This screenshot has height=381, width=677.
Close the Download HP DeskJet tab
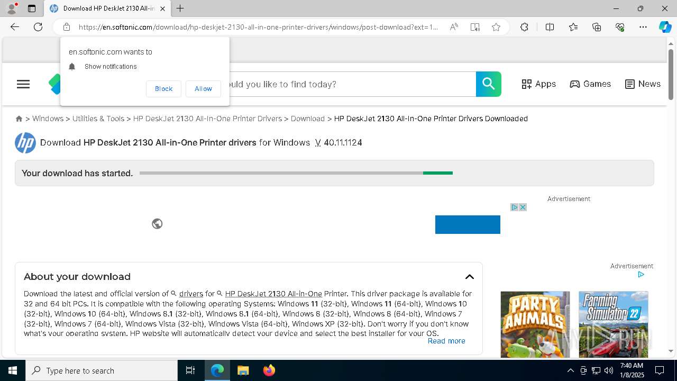pyautogui.click(x=163, y=8)
